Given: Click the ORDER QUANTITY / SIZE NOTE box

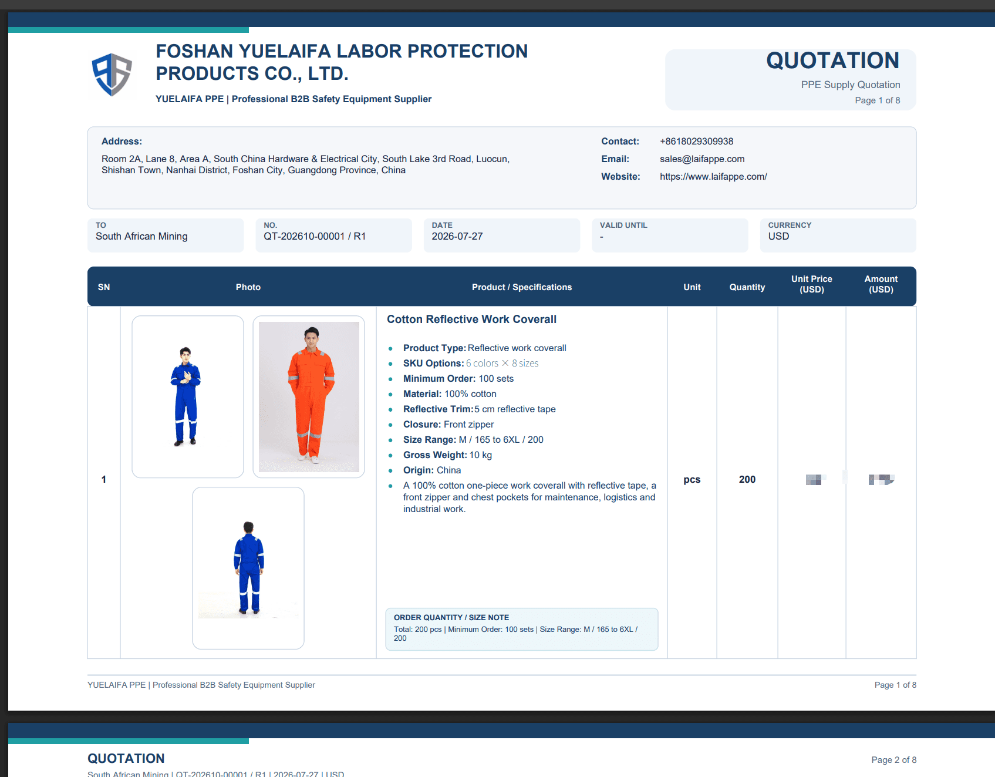Looking at the screenshot, I should pyautogui.click(x=522, y=629).
